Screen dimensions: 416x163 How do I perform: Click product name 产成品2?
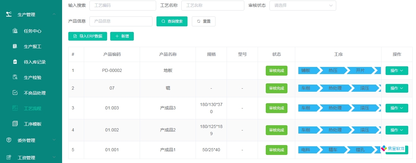[x=168, y=130]
